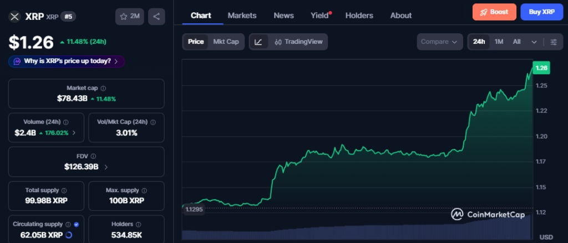Click the #5 rank badge
This screenshot has width=568, height=243.
tap(68, 17)
